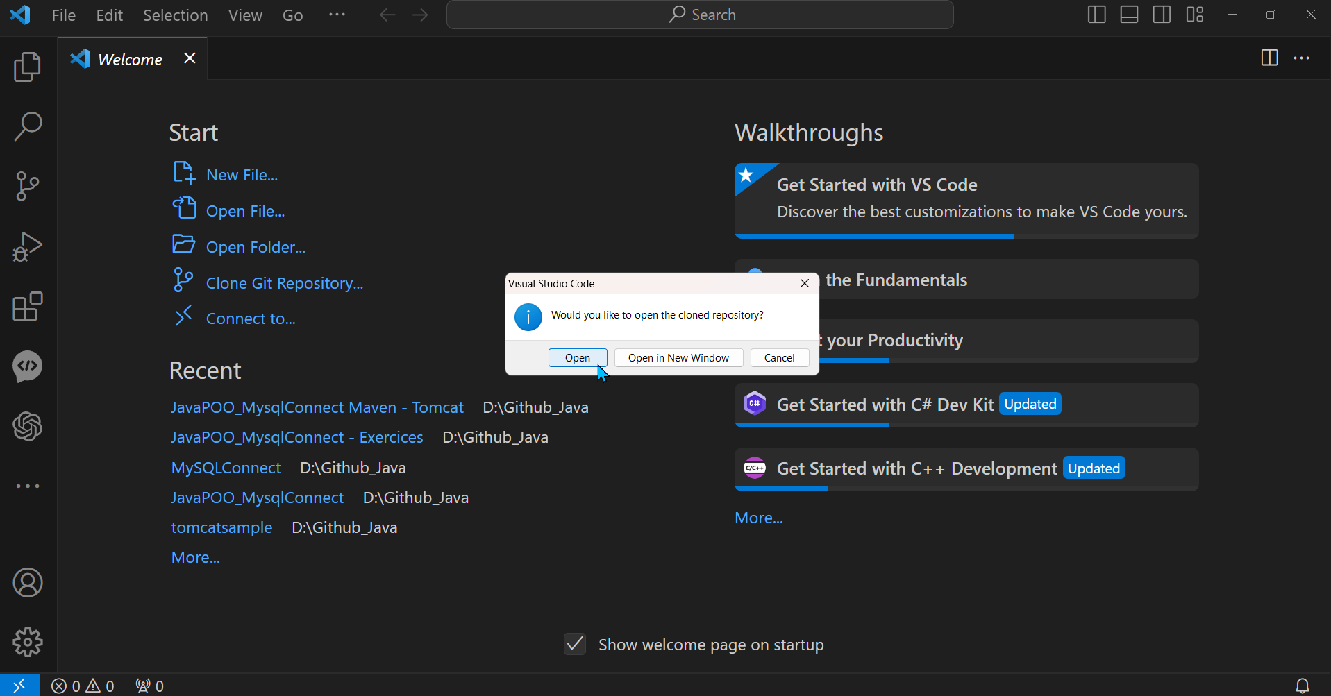1331x696 pixels.
Task: Open Run and Debug view
Action: (28, 246)
